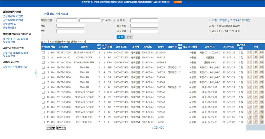
Task: Select checkbox for row 14 MTG-SEAL RSE
Action: point(43,117)
